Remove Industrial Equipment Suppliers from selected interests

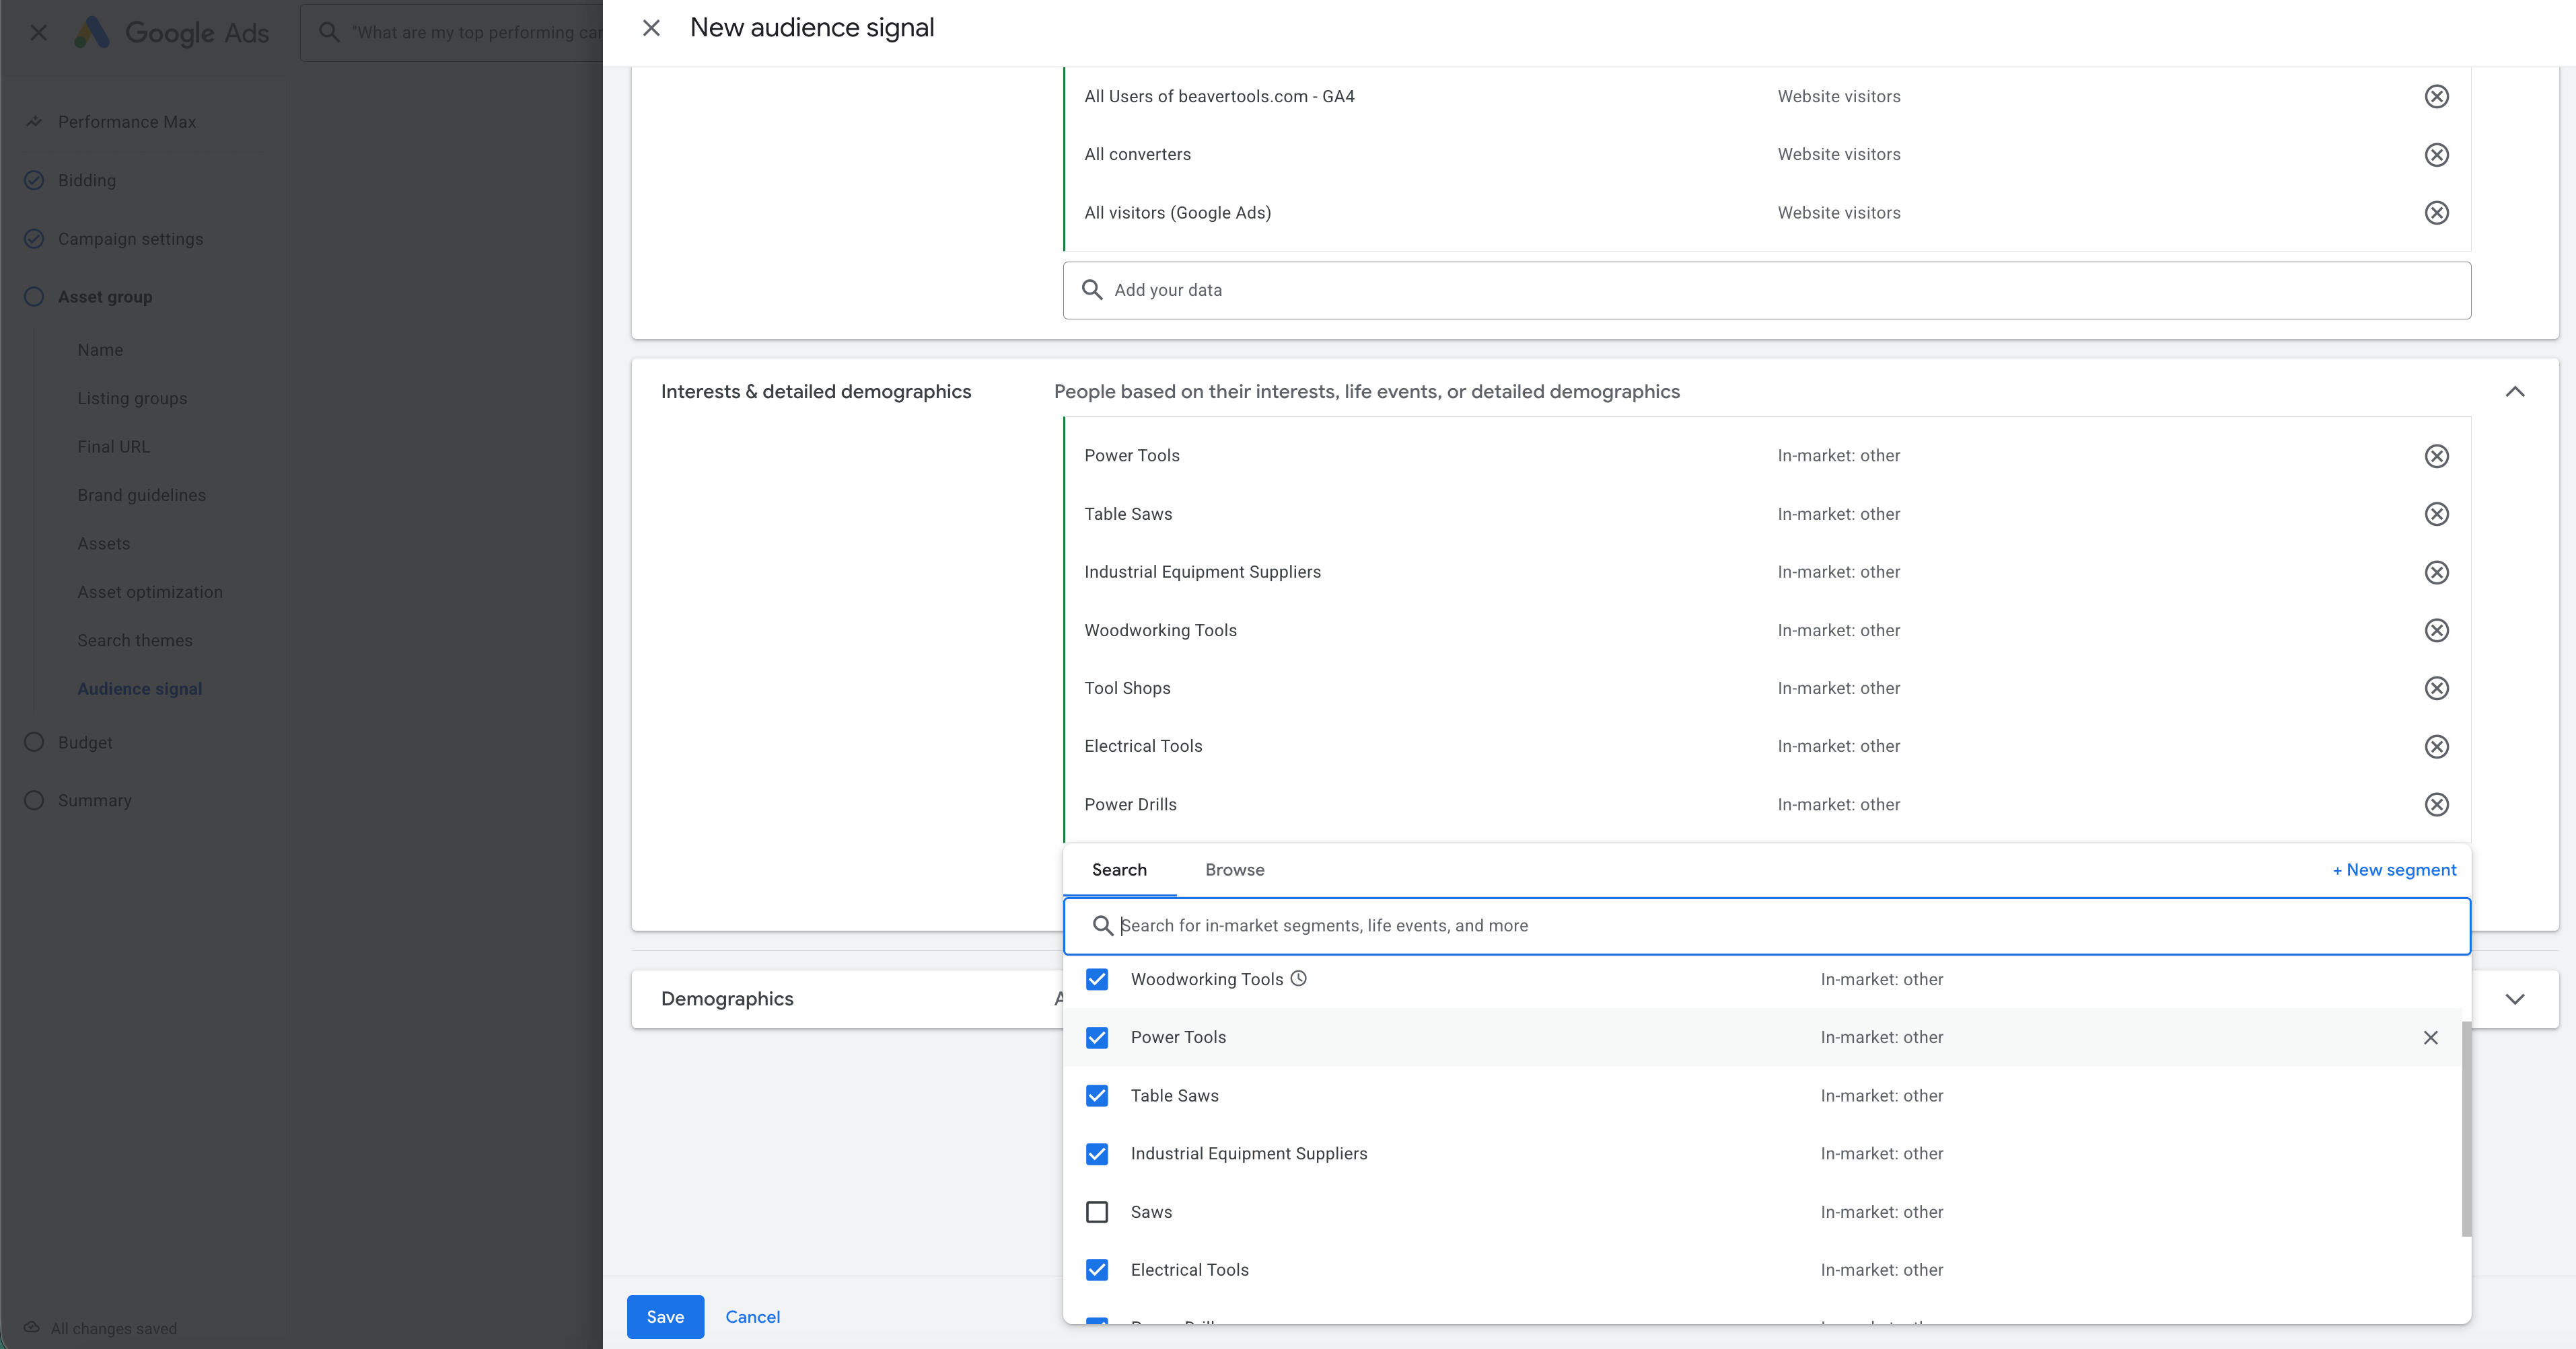pos(2437,572)
